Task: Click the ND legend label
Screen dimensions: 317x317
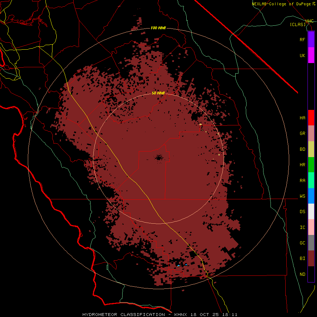Action: coord(303,274)
